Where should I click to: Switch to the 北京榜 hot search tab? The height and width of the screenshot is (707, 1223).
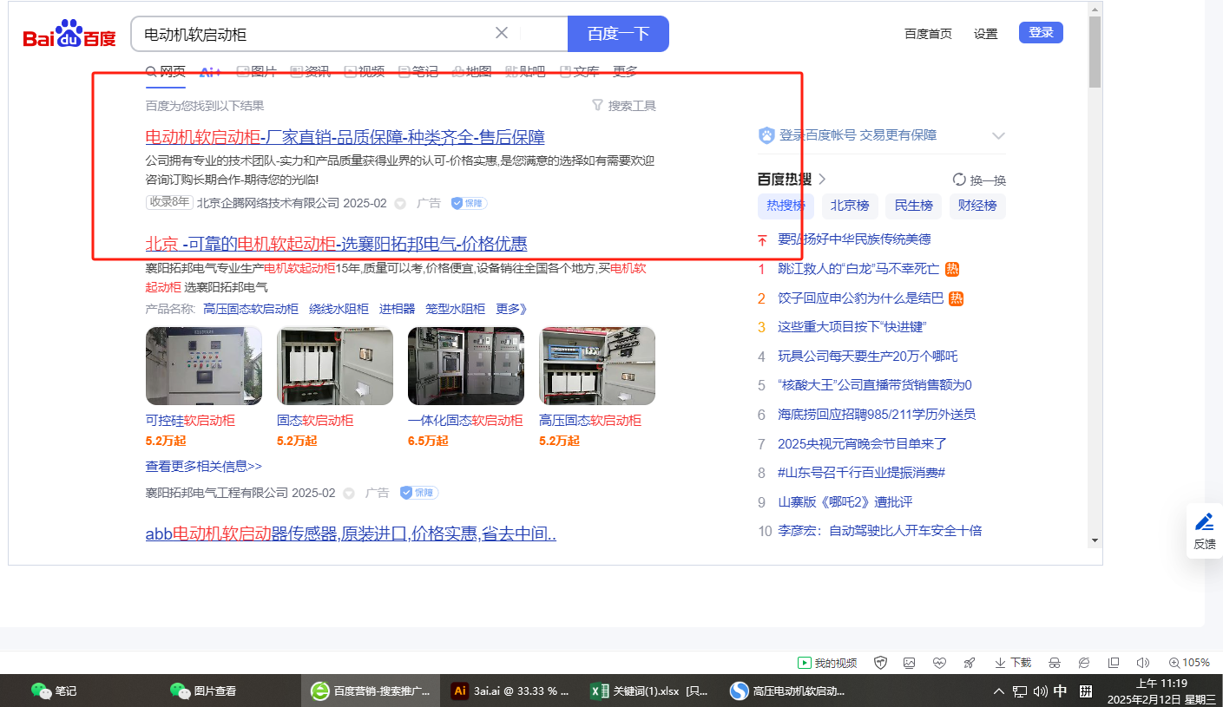click(x=849, y=206)
